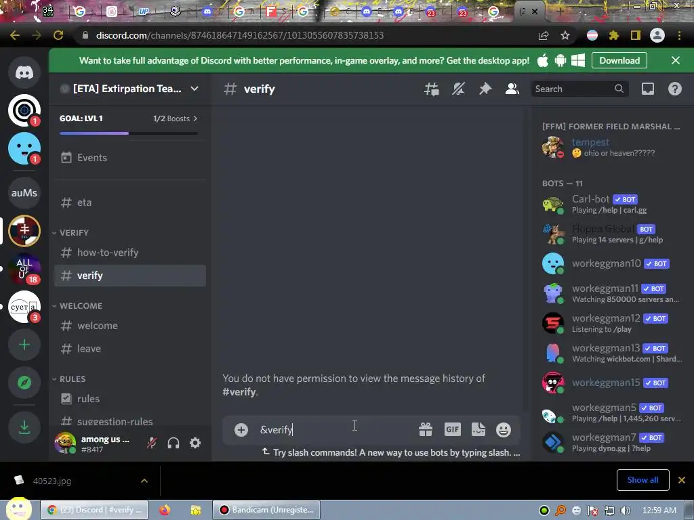The width and height of the screenshot is (694, 520).
Task: Open Threads icon in channel header
Action: pyautogui.click(x=432, y=89)
